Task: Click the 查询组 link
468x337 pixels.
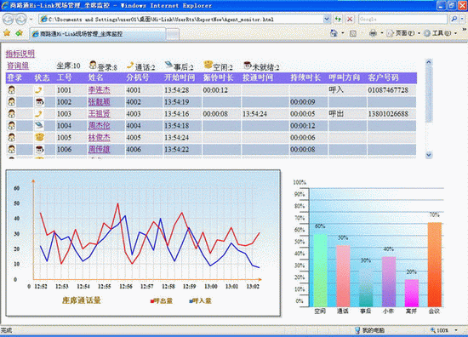Action: [x=18, y=66]
